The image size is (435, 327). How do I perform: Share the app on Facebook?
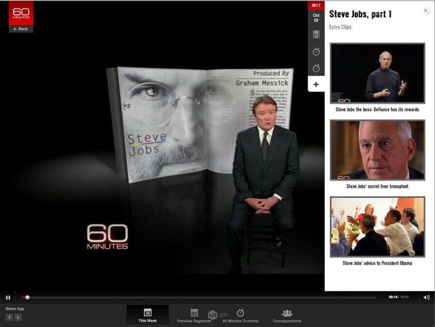click(9, 318)
